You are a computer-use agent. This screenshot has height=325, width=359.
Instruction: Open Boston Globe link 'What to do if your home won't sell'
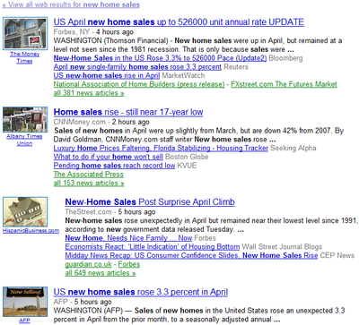[x=109, y=157]
